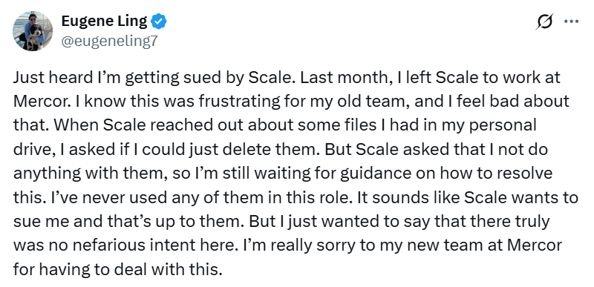Viewport: 594px width, 287px height.
Task: Click the blue verified checkmark badge
Action: [x=159, y=22]
